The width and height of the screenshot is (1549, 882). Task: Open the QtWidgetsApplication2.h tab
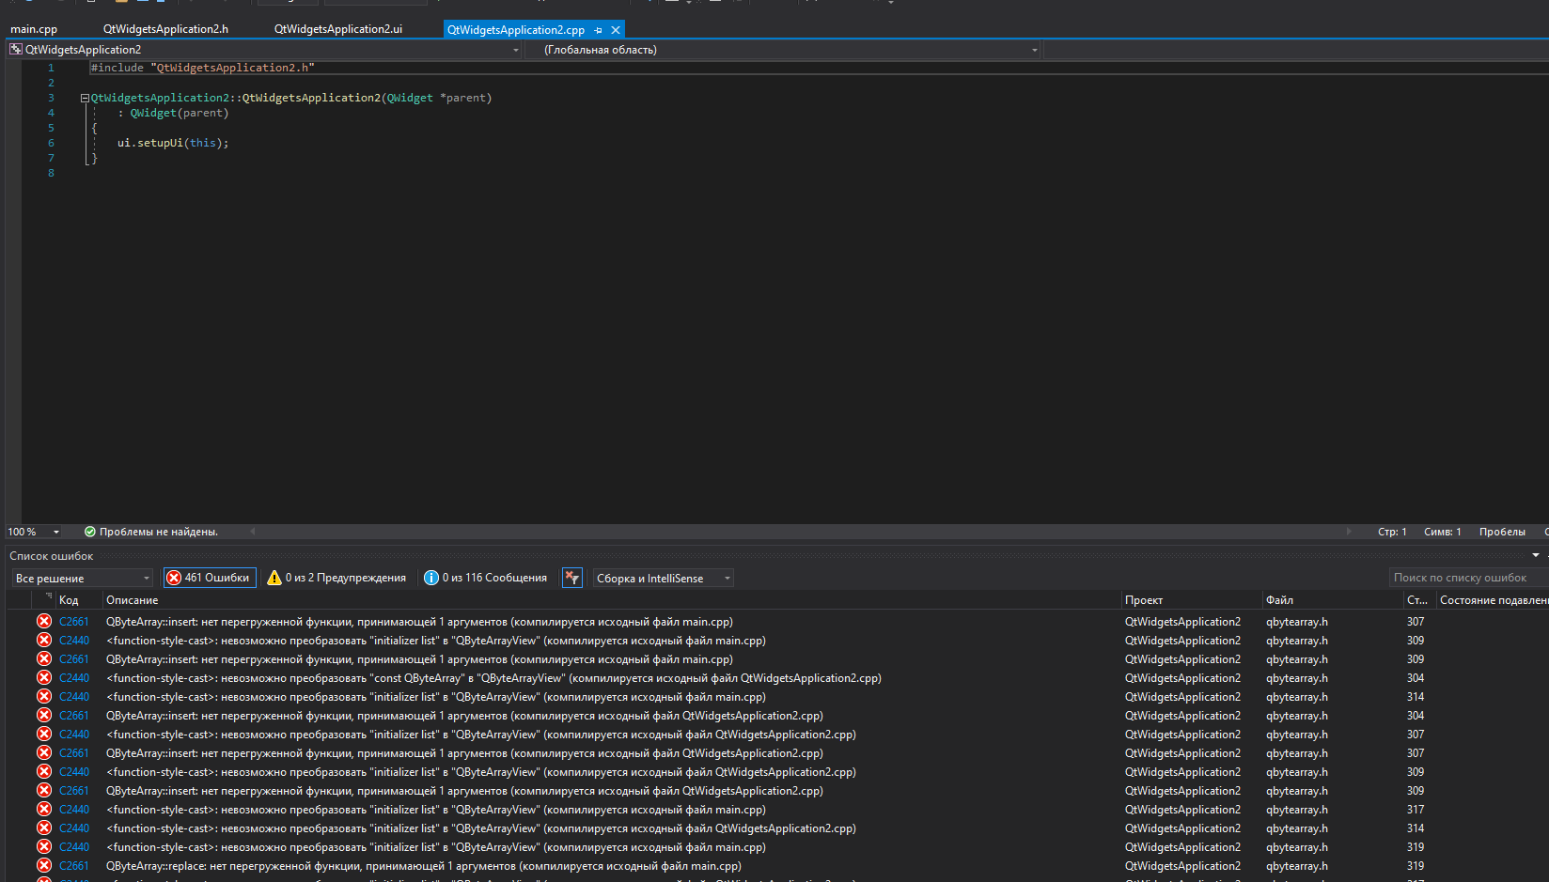click(x=165, y=29)
